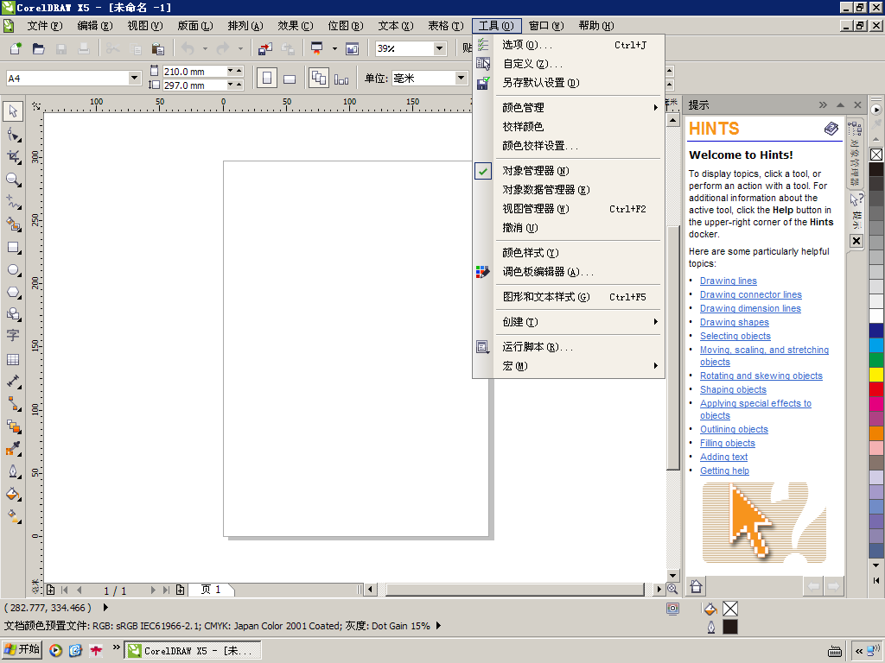Select the 页 1 page tab
The width and height of the screenshot is (885, 663).
coord(211,590)
